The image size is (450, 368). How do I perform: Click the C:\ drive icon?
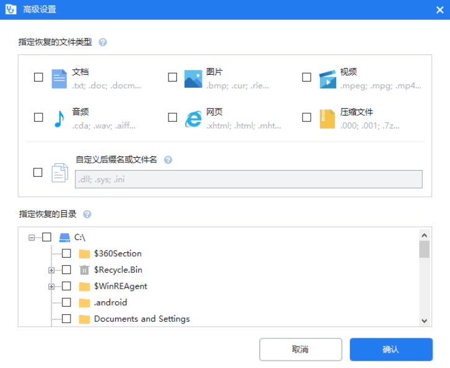(x=64, y=237)
